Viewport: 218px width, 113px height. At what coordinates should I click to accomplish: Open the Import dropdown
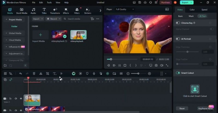pyautogui.click(x=38, y=19)
